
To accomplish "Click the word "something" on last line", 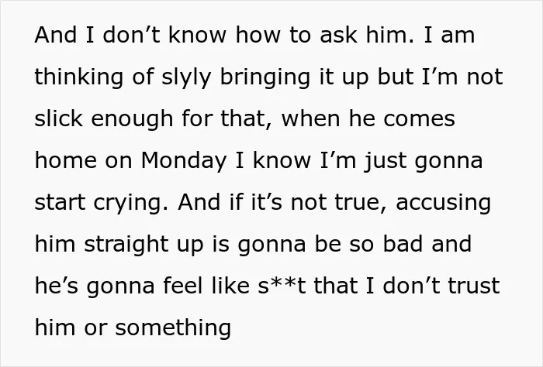I will (x=173, y=328).
